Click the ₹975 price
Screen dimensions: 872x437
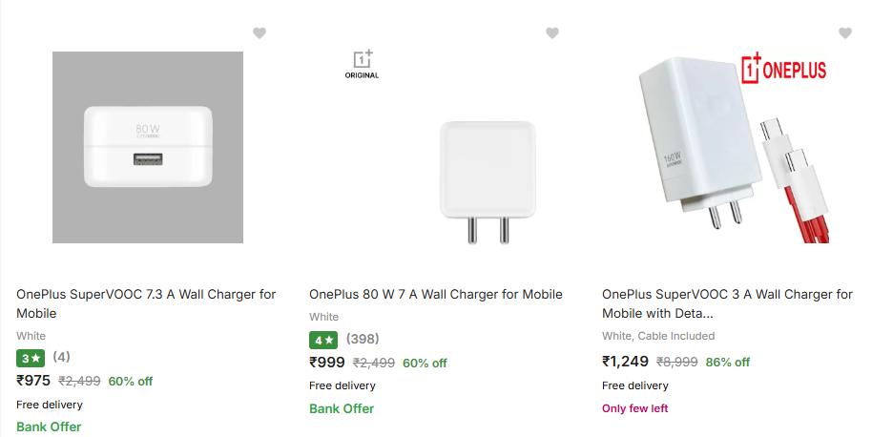(33, 381)
